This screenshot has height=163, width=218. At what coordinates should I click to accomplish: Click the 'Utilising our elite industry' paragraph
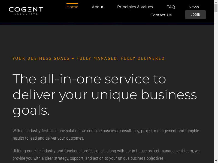click(106, 155)
